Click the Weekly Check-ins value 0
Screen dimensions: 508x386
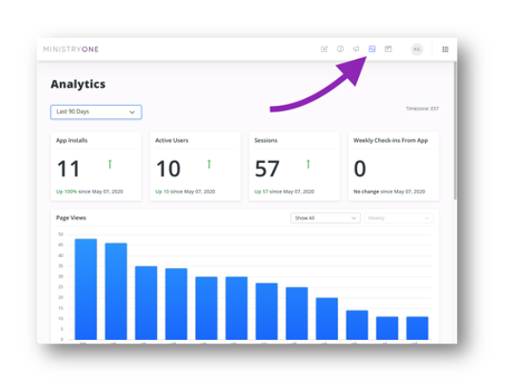[360, 169]
